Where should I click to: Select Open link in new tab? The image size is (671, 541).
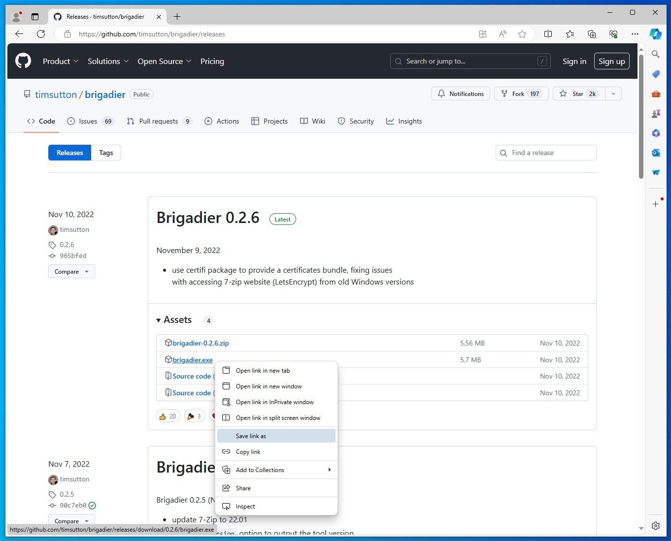(276, 371)
